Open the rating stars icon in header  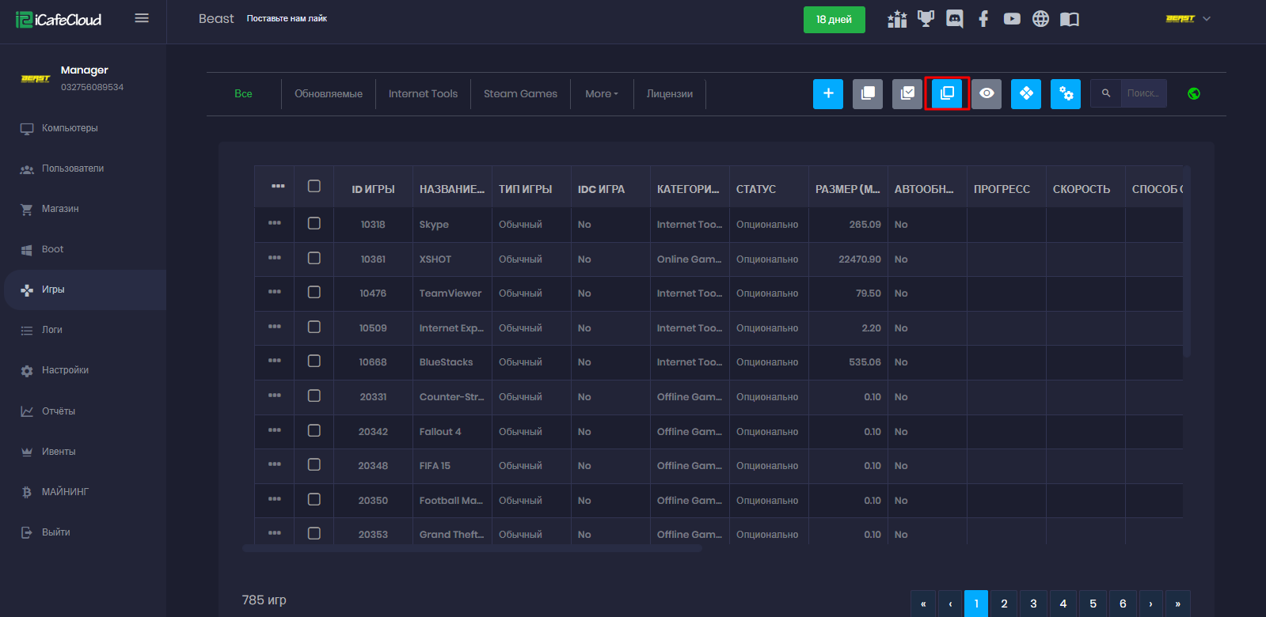[x=897, y=19]
